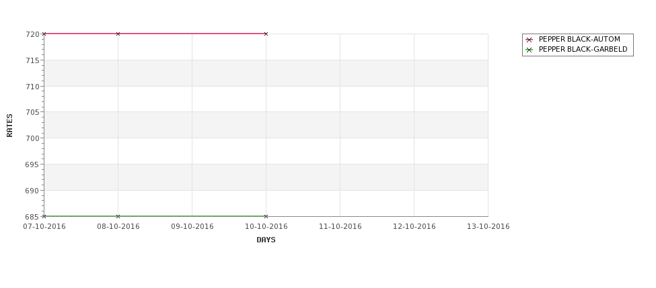Click the 710 value on the rates axis
The width and height of the screenshot is (656, 288).
tap(32, 87)
